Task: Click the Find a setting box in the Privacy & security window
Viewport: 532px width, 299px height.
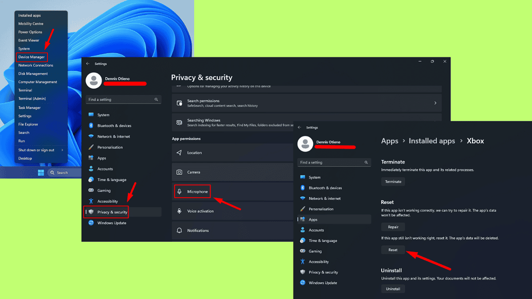Action: (x=123, y=100)
